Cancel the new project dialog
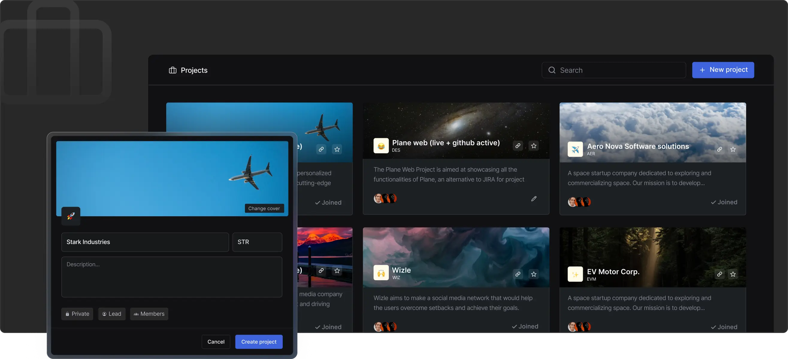Image resolution: width=788 pixels, height=359 pixels. pyautogui.click(x=216, y=342)
